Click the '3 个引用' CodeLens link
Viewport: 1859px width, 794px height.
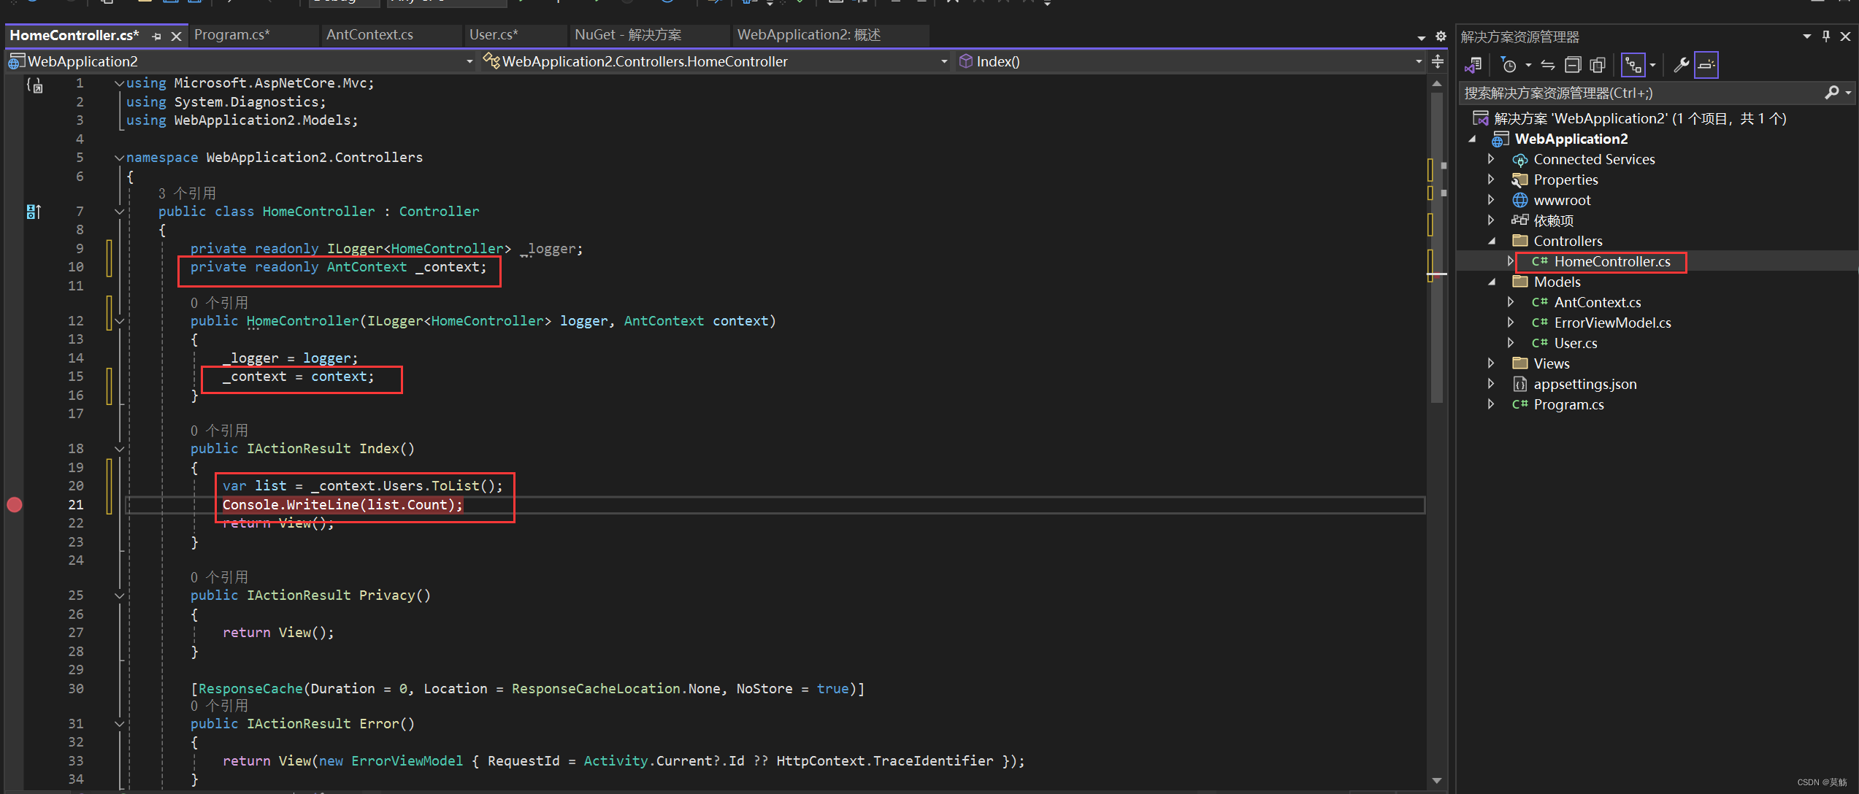(187, 193)
